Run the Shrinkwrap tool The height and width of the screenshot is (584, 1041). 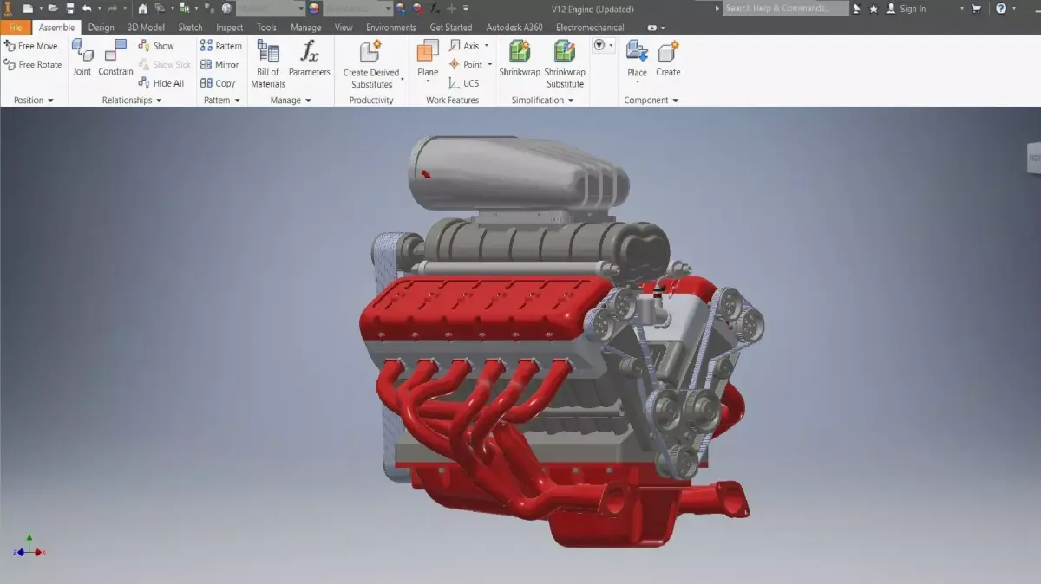(x=520, y=58)
